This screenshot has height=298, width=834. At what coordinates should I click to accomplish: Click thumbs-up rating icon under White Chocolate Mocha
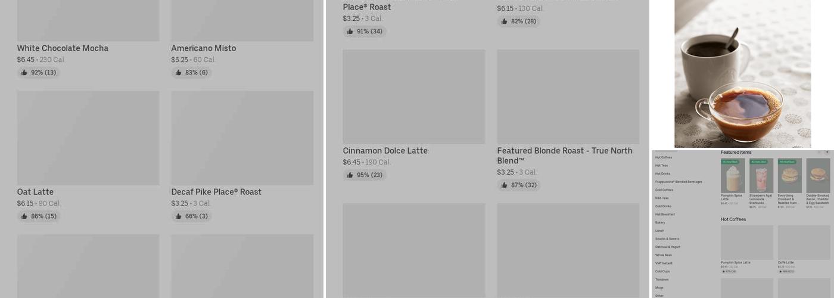click(x=24, y=73)
